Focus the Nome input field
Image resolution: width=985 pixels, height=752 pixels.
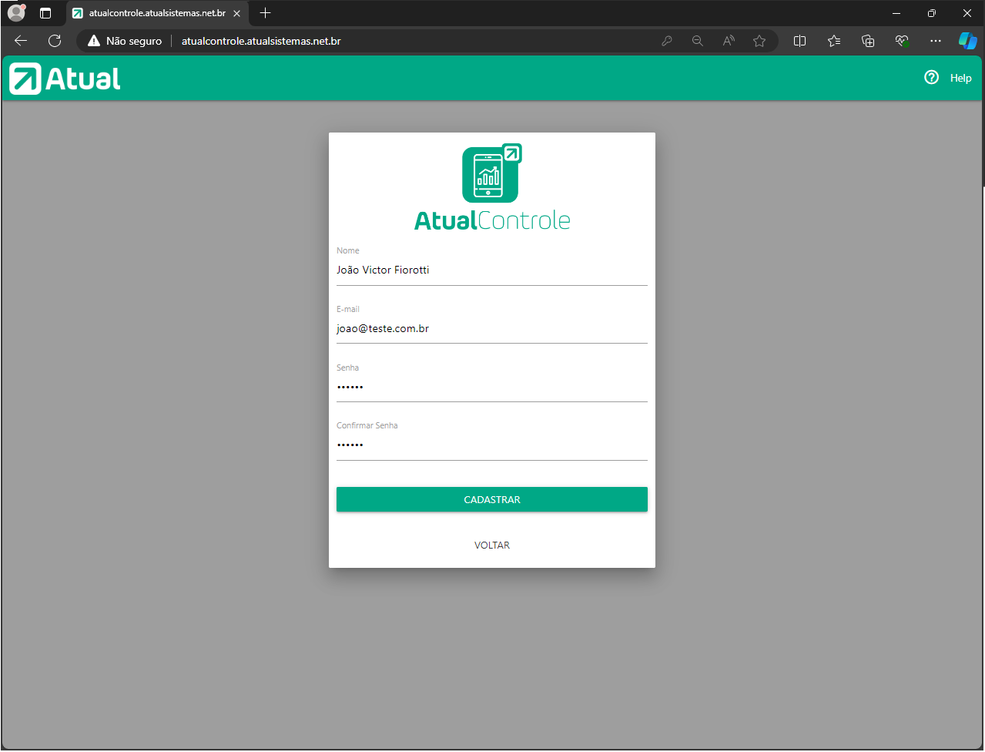(492, 270)
